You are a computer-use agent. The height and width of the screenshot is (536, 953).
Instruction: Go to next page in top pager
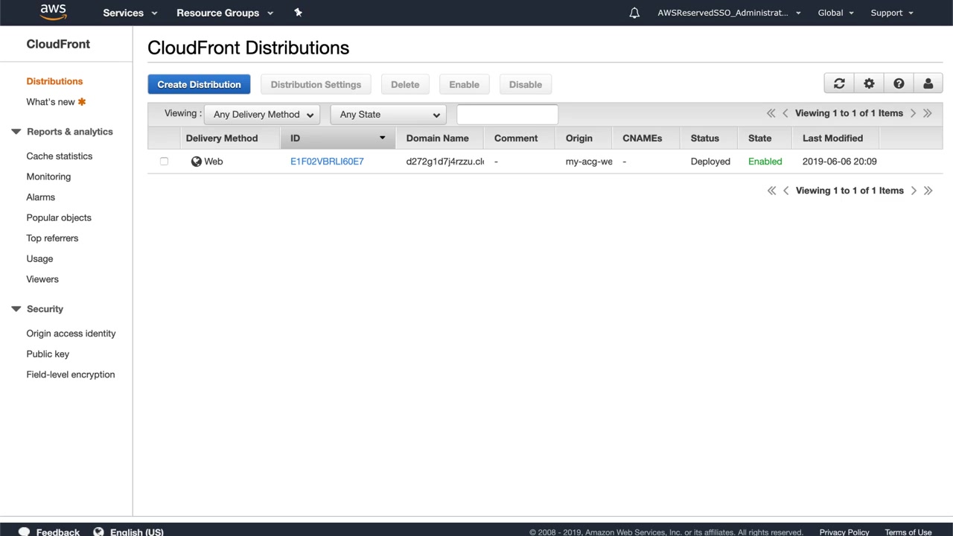pyautogui.click(x=913, y=113)
